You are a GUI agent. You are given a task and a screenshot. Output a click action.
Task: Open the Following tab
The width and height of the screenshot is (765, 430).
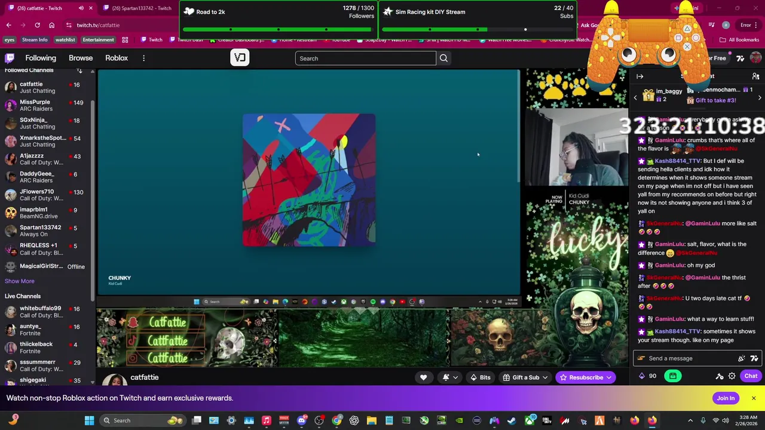pyautogui.click(x=41, y=58)
